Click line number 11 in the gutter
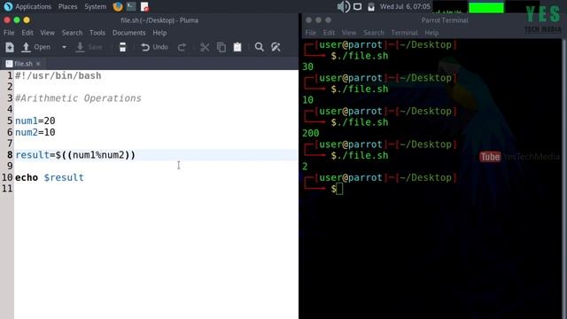567x319 pixels. (7, 189)
